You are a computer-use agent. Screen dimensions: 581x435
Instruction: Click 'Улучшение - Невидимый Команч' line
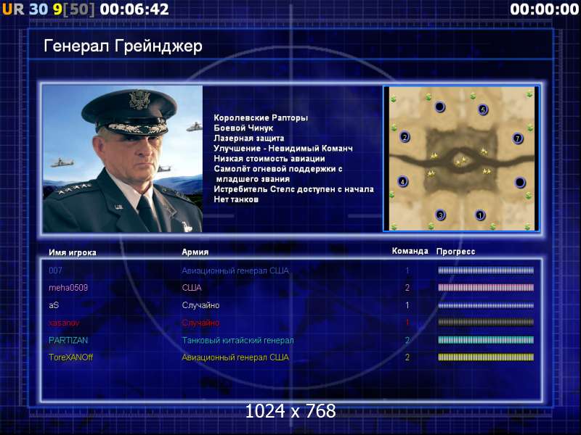click(283, 149)
